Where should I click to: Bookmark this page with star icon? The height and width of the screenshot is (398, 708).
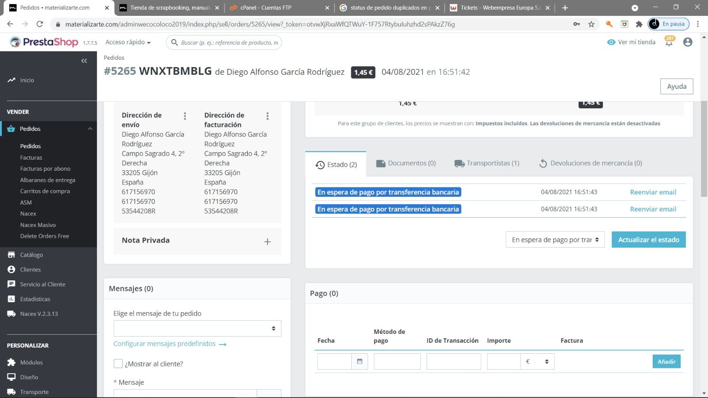[591, 24]
